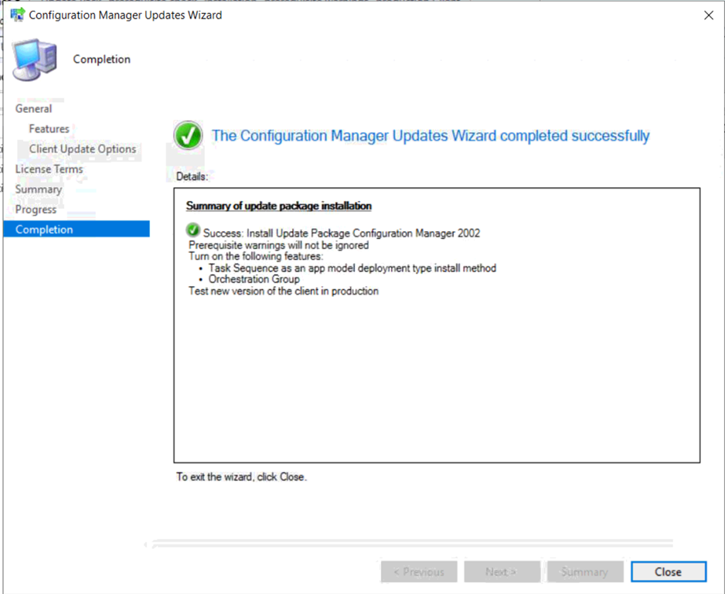This screenshot has height=594, width=725.
Task: Click the greyed-out Previous button
Action: (419, 572)
